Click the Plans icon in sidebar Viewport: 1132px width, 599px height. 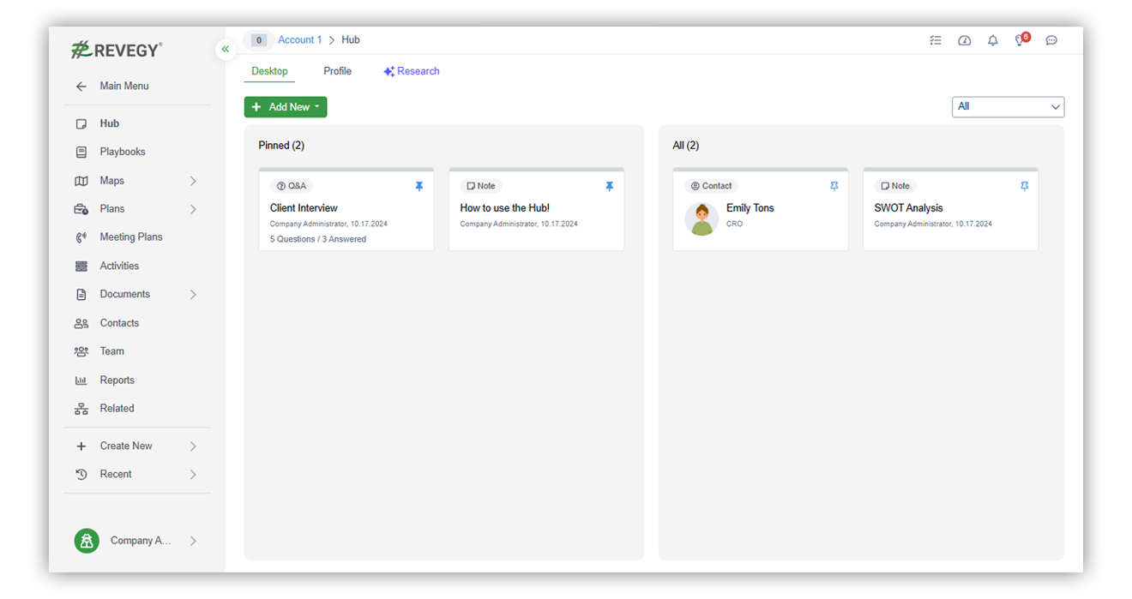pos(81,209)
